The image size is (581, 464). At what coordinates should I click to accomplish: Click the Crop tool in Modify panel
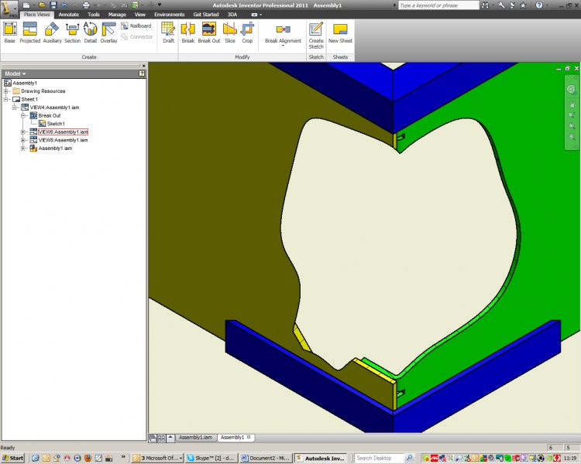coord(247,32)
